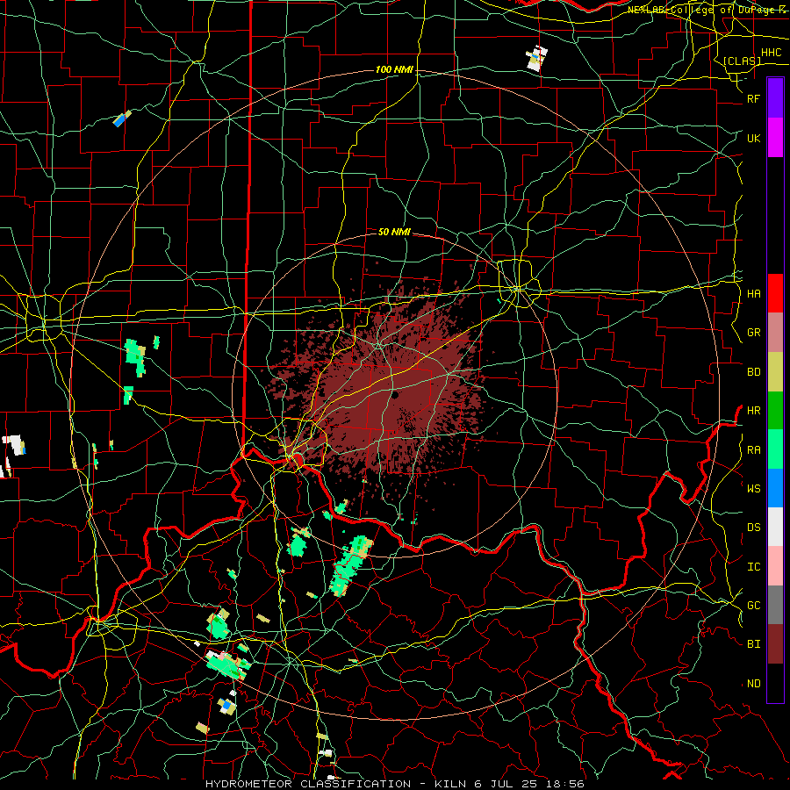Click the blue WS legend swatch
Image resolution: width=790 pixels, height=790 pixels.
775,488
